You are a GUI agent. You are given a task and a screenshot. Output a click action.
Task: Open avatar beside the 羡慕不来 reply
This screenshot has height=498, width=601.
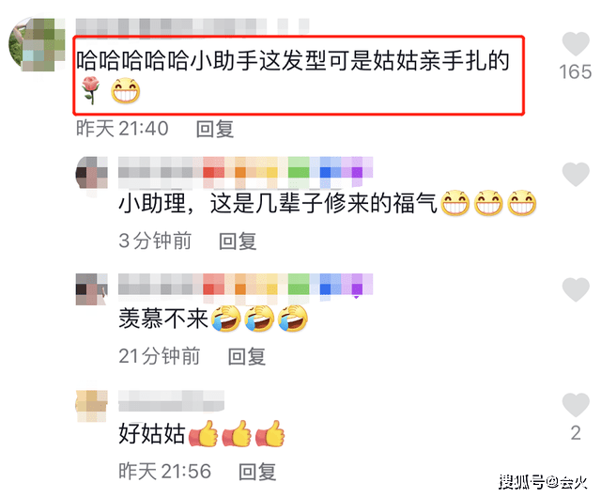click(x=92, y=289)
